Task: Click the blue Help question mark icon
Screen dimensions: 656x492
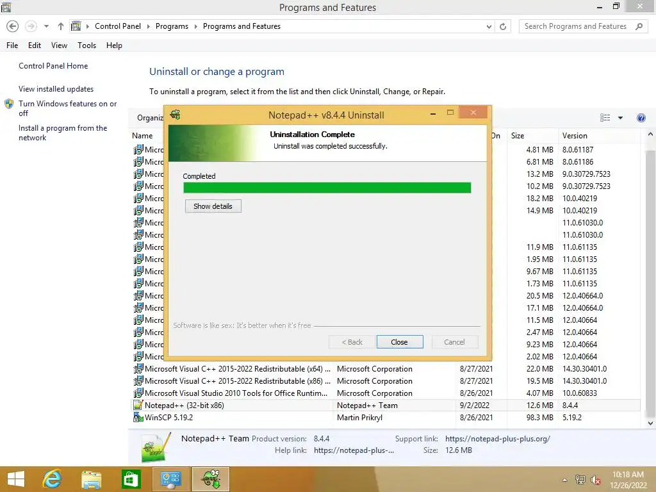Action: coord(641,118)
